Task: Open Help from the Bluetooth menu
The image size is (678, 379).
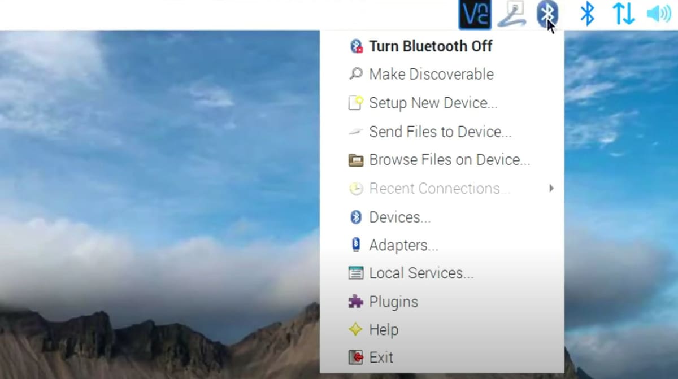Action: [x=384, y=329]
